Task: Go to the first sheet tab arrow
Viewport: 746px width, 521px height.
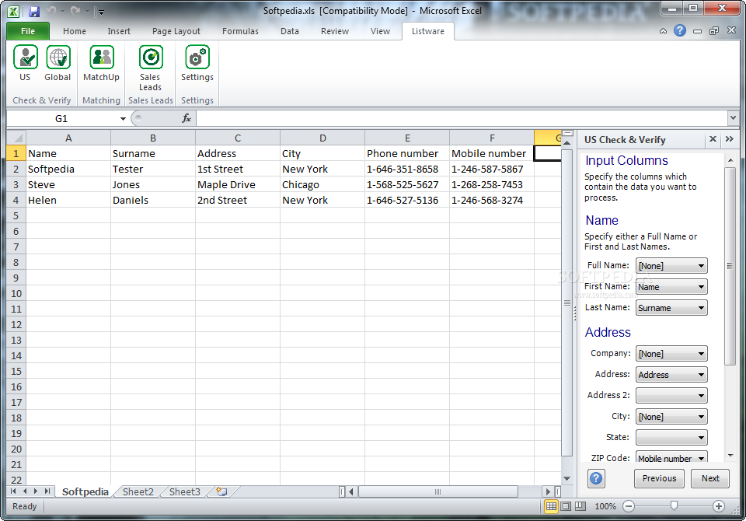Action: click(13, 491)
